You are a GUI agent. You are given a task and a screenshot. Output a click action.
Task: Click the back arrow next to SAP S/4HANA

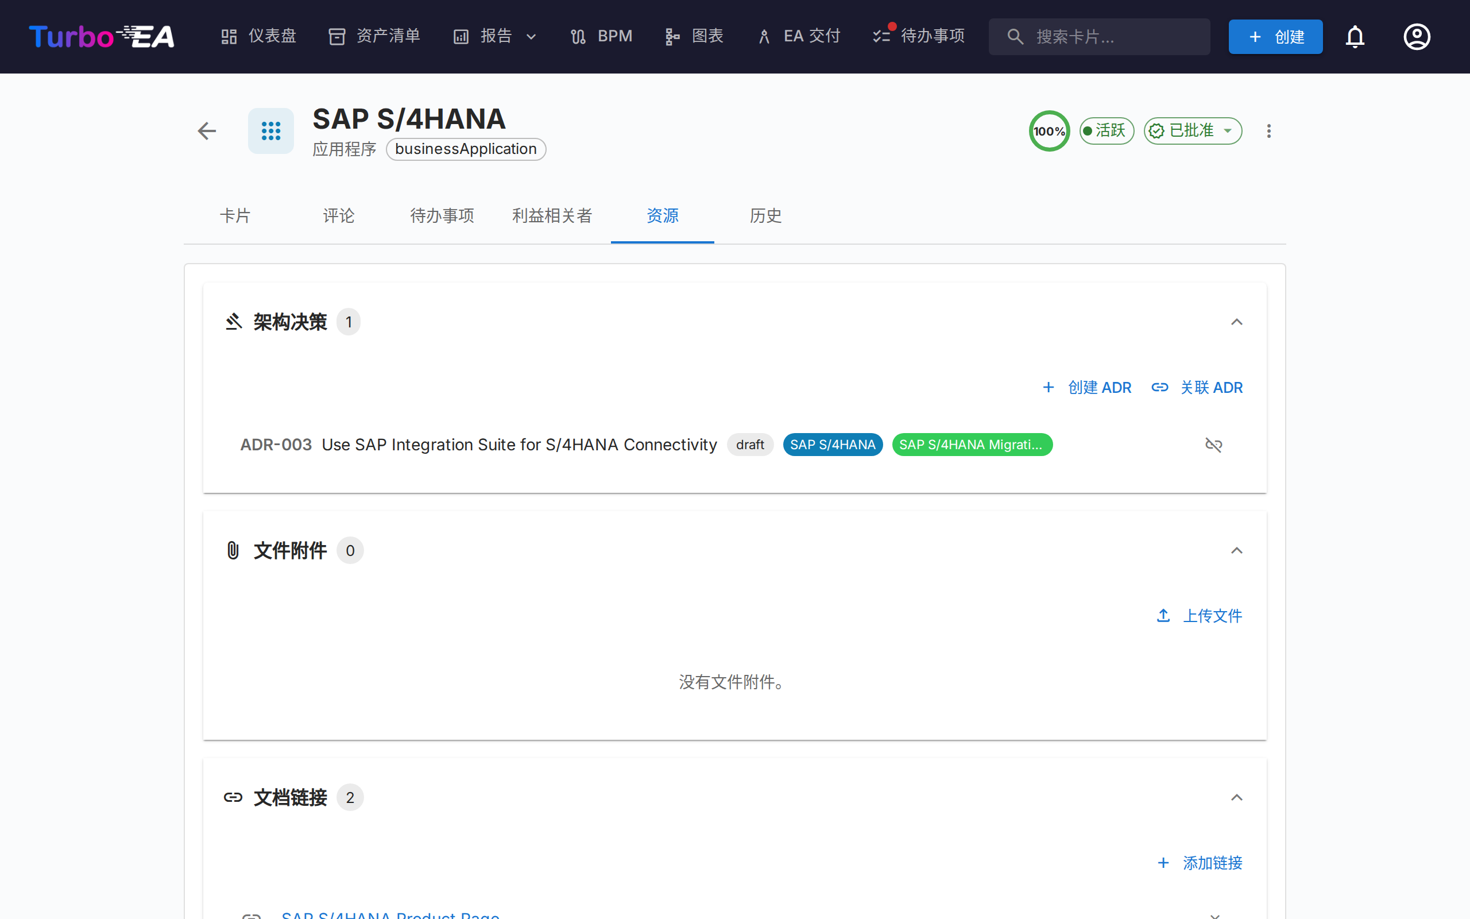click(x=207, y=131)
